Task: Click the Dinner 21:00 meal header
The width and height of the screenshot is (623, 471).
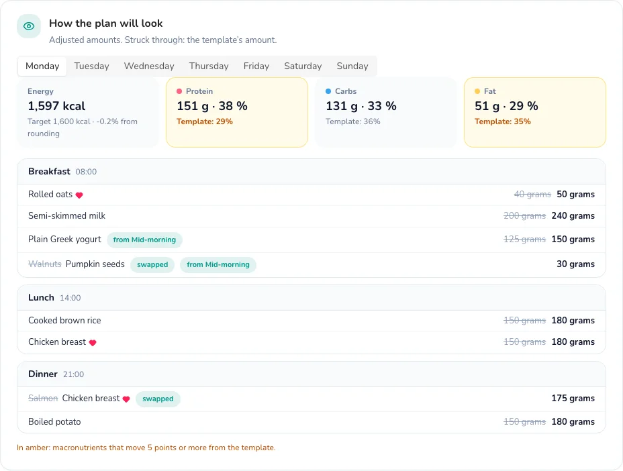Action: tap(311, 374)
